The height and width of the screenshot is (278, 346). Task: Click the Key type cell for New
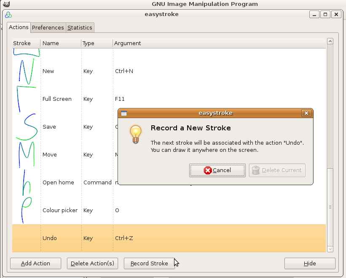tap(88, 71)
